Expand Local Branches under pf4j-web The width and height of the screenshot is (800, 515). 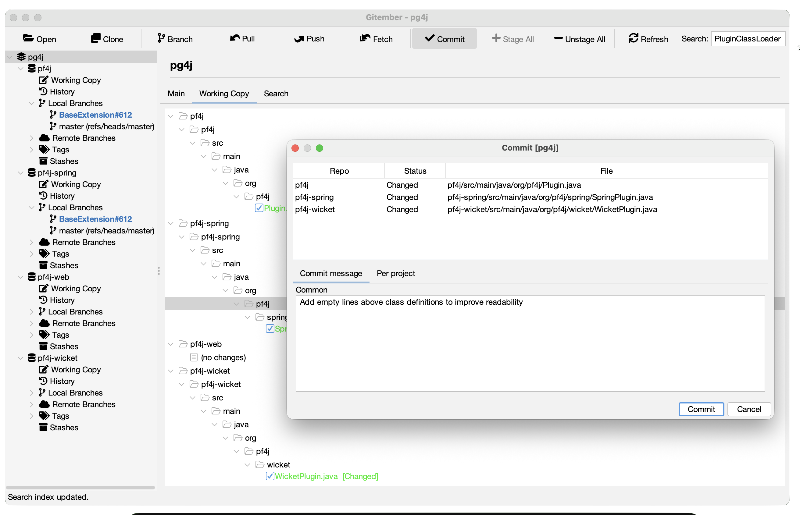[31, 312]
